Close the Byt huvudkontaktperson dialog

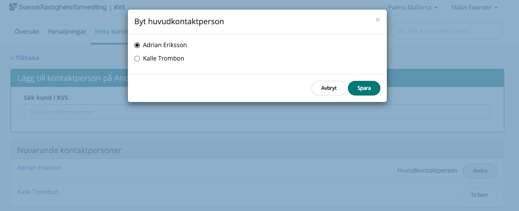coord(378,19)
